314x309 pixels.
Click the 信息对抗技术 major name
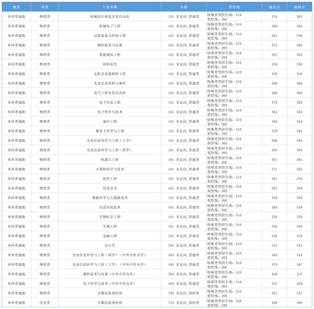(x=110, y=207)
